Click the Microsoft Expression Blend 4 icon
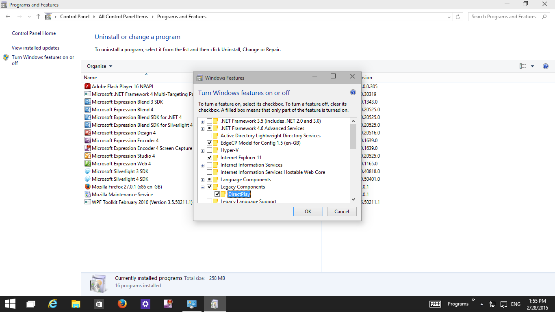 (x=87, y=109)
